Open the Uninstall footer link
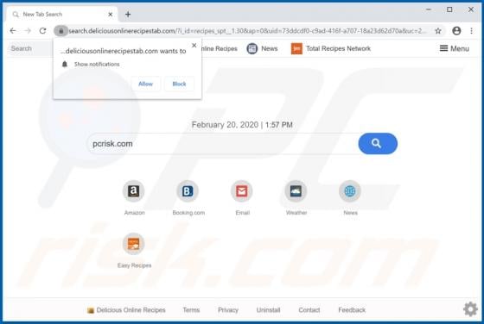This screenshot has width=484, height=324. pyautogui.click(x=268, y=310)
